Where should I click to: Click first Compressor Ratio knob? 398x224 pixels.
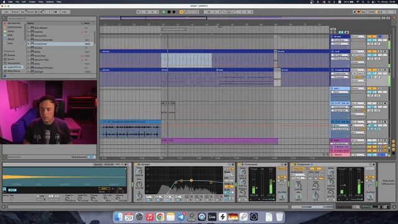click(243, 172)
